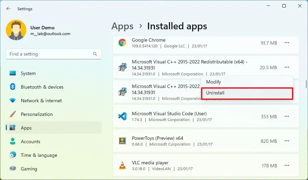This screenshot has height=180, width=308.
Task: Select Bluetooth & devices label
Action: (x=42, y=87)
